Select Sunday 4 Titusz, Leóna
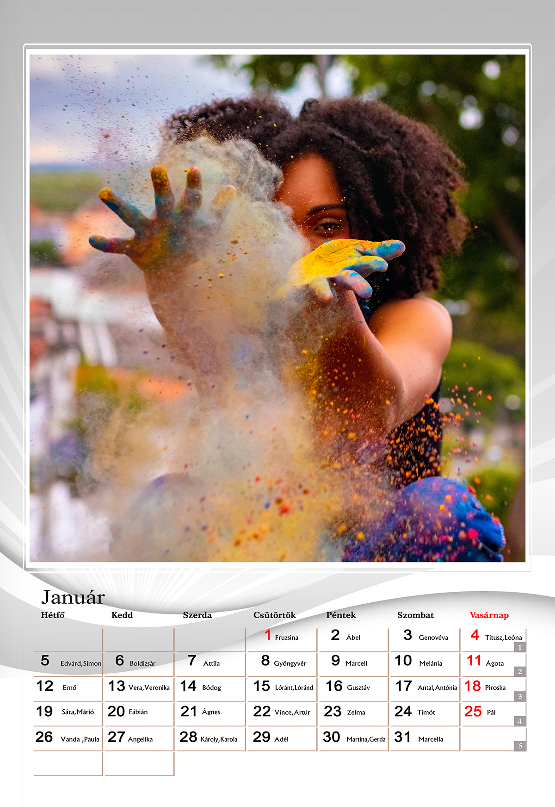 (x=493, y=637)
